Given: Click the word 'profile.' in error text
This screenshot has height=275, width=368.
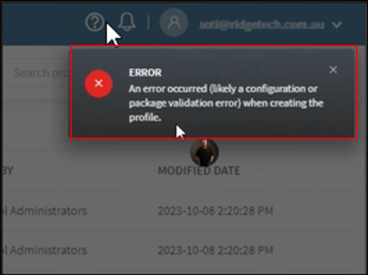Looking at the screenshot, I should pyautogui.click(x=145, y=118).
